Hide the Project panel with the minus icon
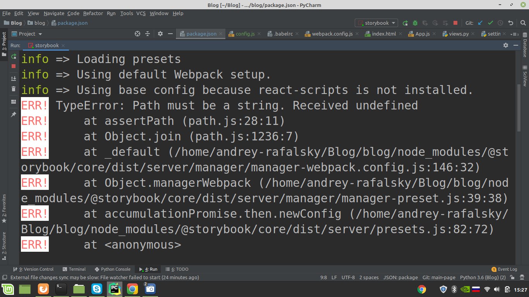 170,34
